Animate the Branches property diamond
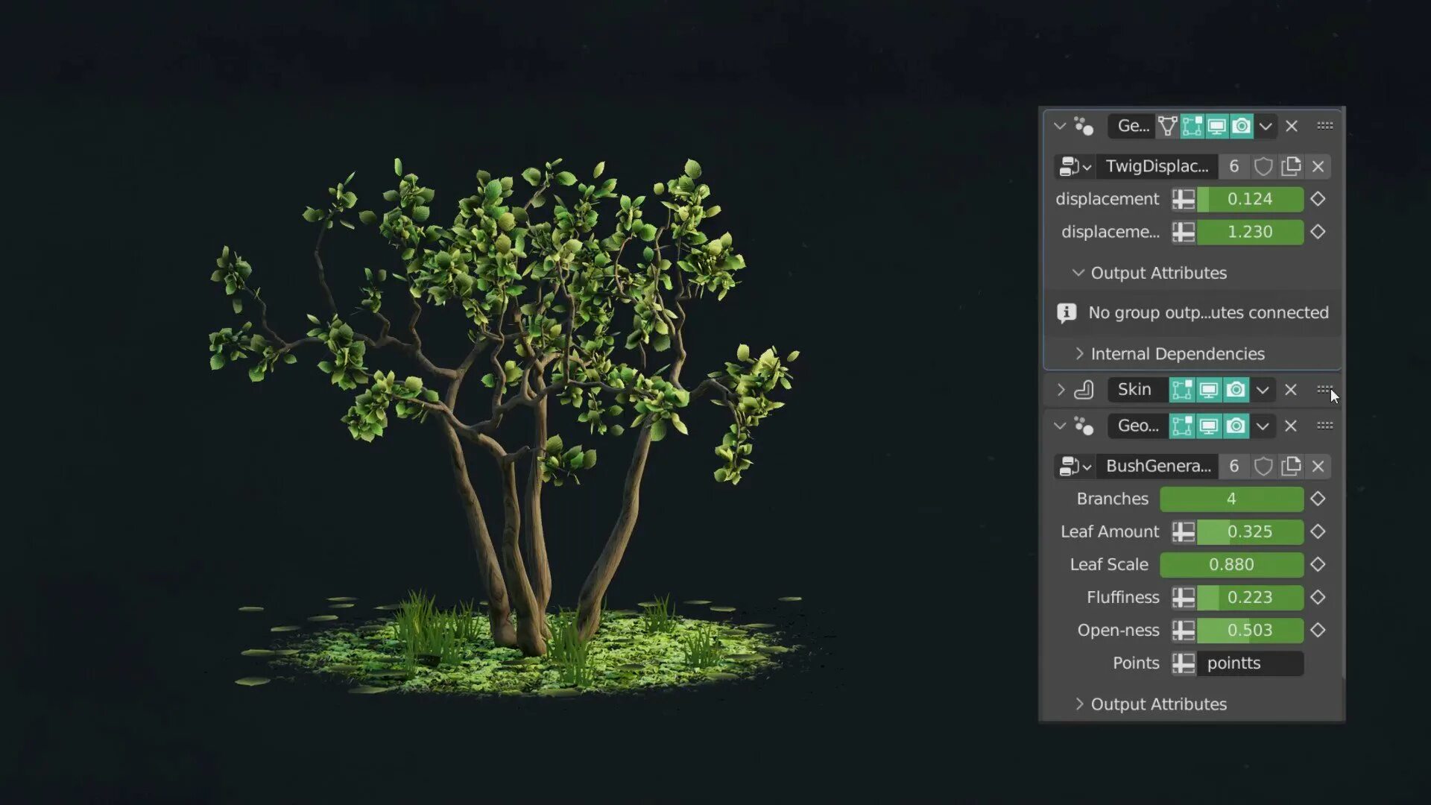Screen dimensions: 1431x805 tap(1318, 499)
